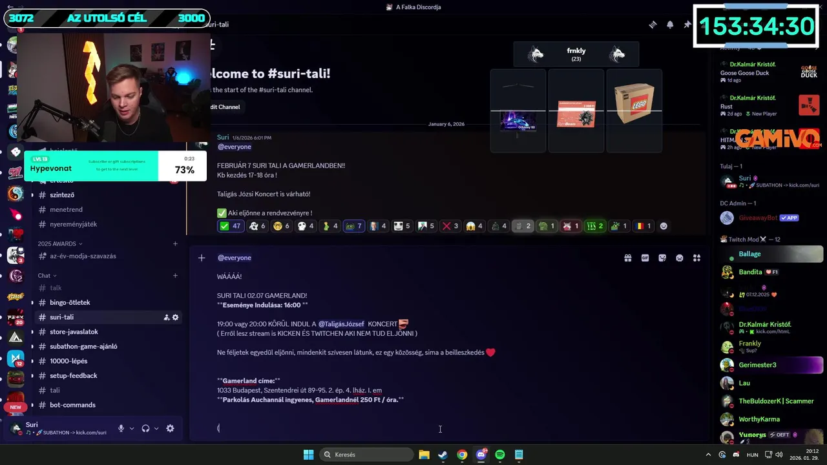Open the apps launcher icon in message bar
This screenshot has width=827, height=465.
pyautogui.click(x=696, y=258)
